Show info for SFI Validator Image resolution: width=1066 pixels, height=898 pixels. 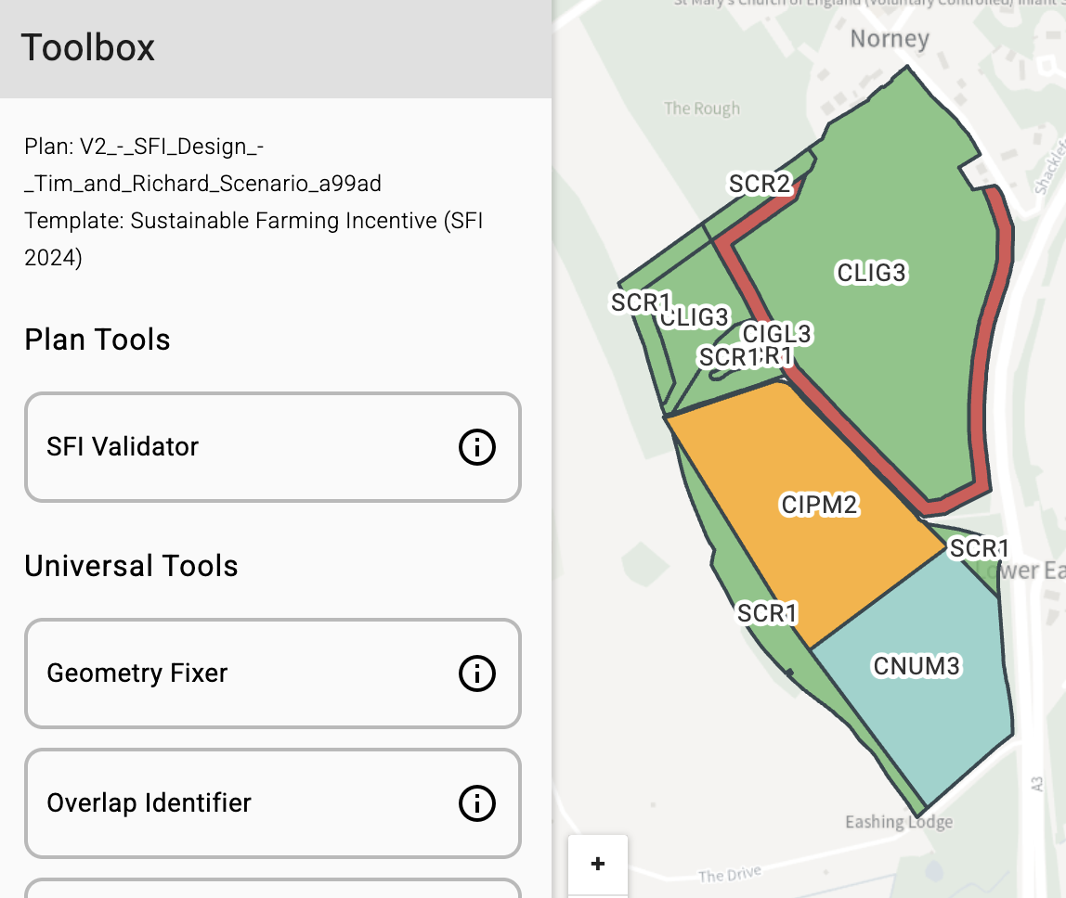coord(476,447)
